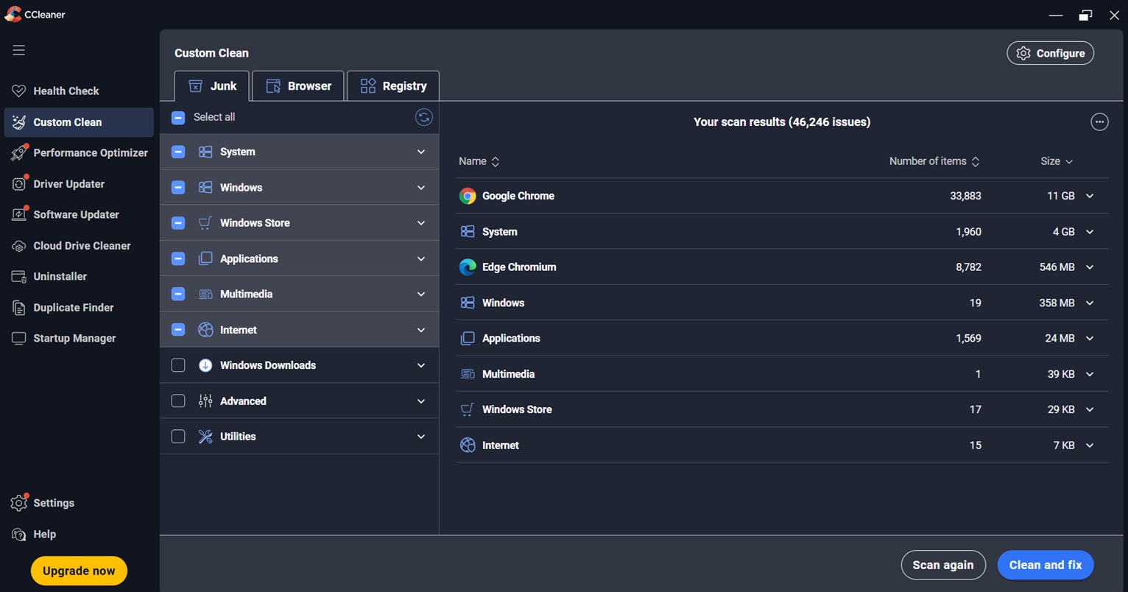The image size is (1128, 592).
Task: Expand the Applications category chevron
Action: point(421,259)
